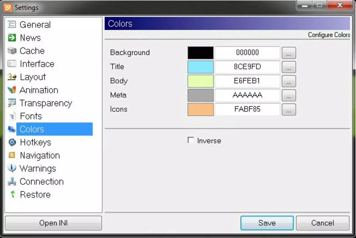Click the Hotkeys icon
Screen dimensions: 356x238
pos(12,142)
